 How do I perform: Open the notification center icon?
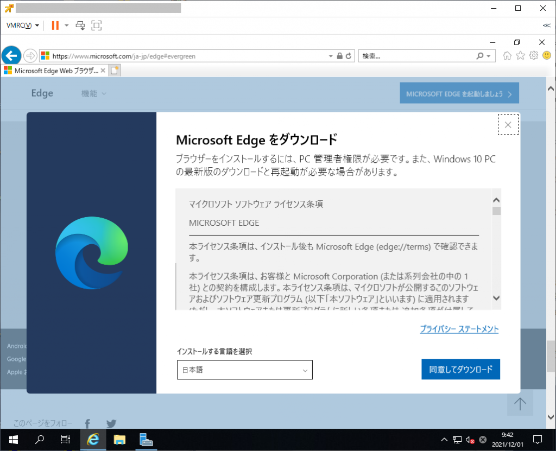(538, 440)
